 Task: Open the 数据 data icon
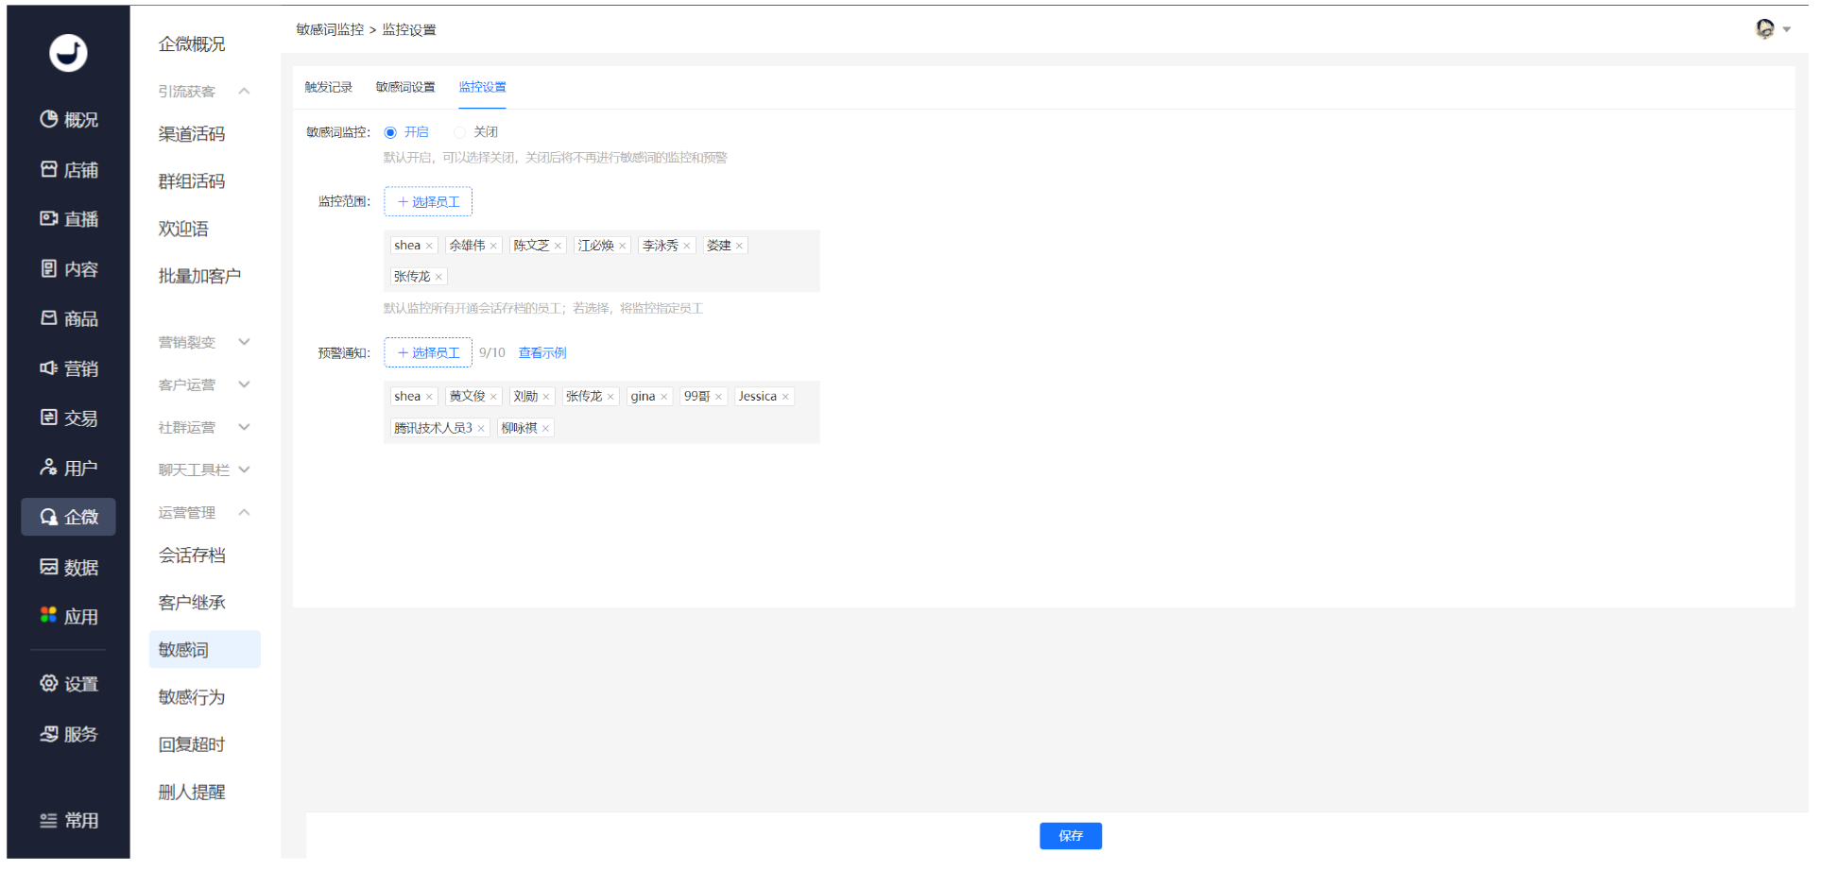48,567
